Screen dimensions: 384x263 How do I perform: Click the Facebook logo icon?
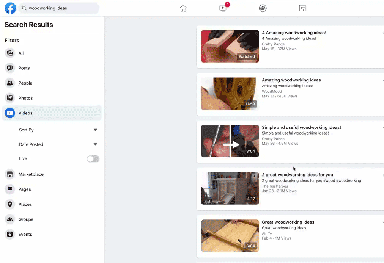pyautogui.click(x=10, y=8)
